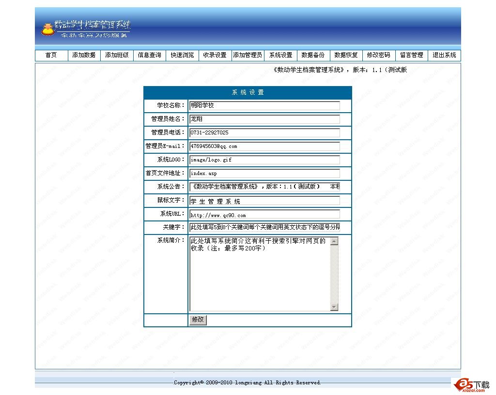Click the Copyright longxiang footer text
Screen dimensions: 496x395
[x=248, y=383]
